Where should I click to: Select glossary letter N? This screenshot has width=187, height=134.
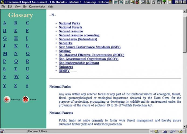(16, 54)
